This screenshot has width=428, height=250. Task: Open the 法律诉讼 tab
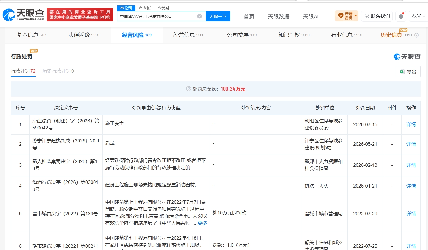[x=84, y=35]
